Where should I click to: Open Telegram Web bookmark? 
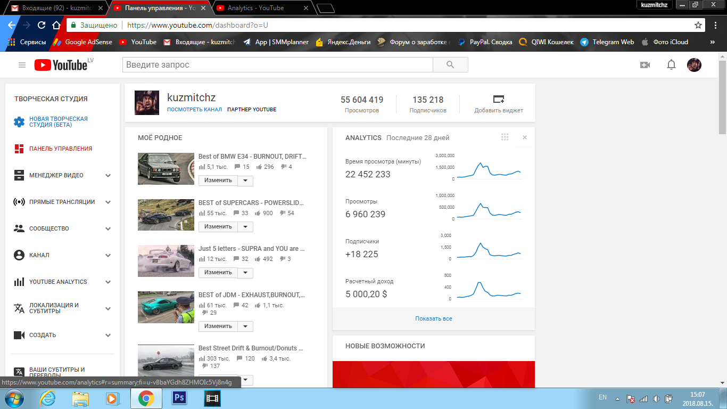pos(607,42)
